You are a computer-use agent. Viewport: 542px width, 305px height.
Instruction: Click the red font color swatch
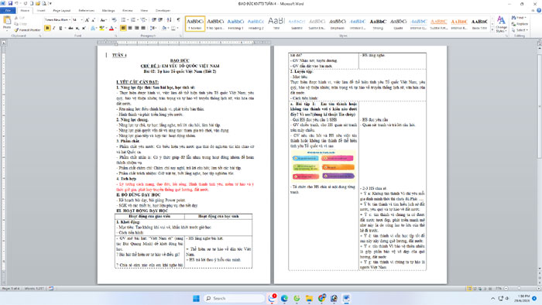(111, 28)
